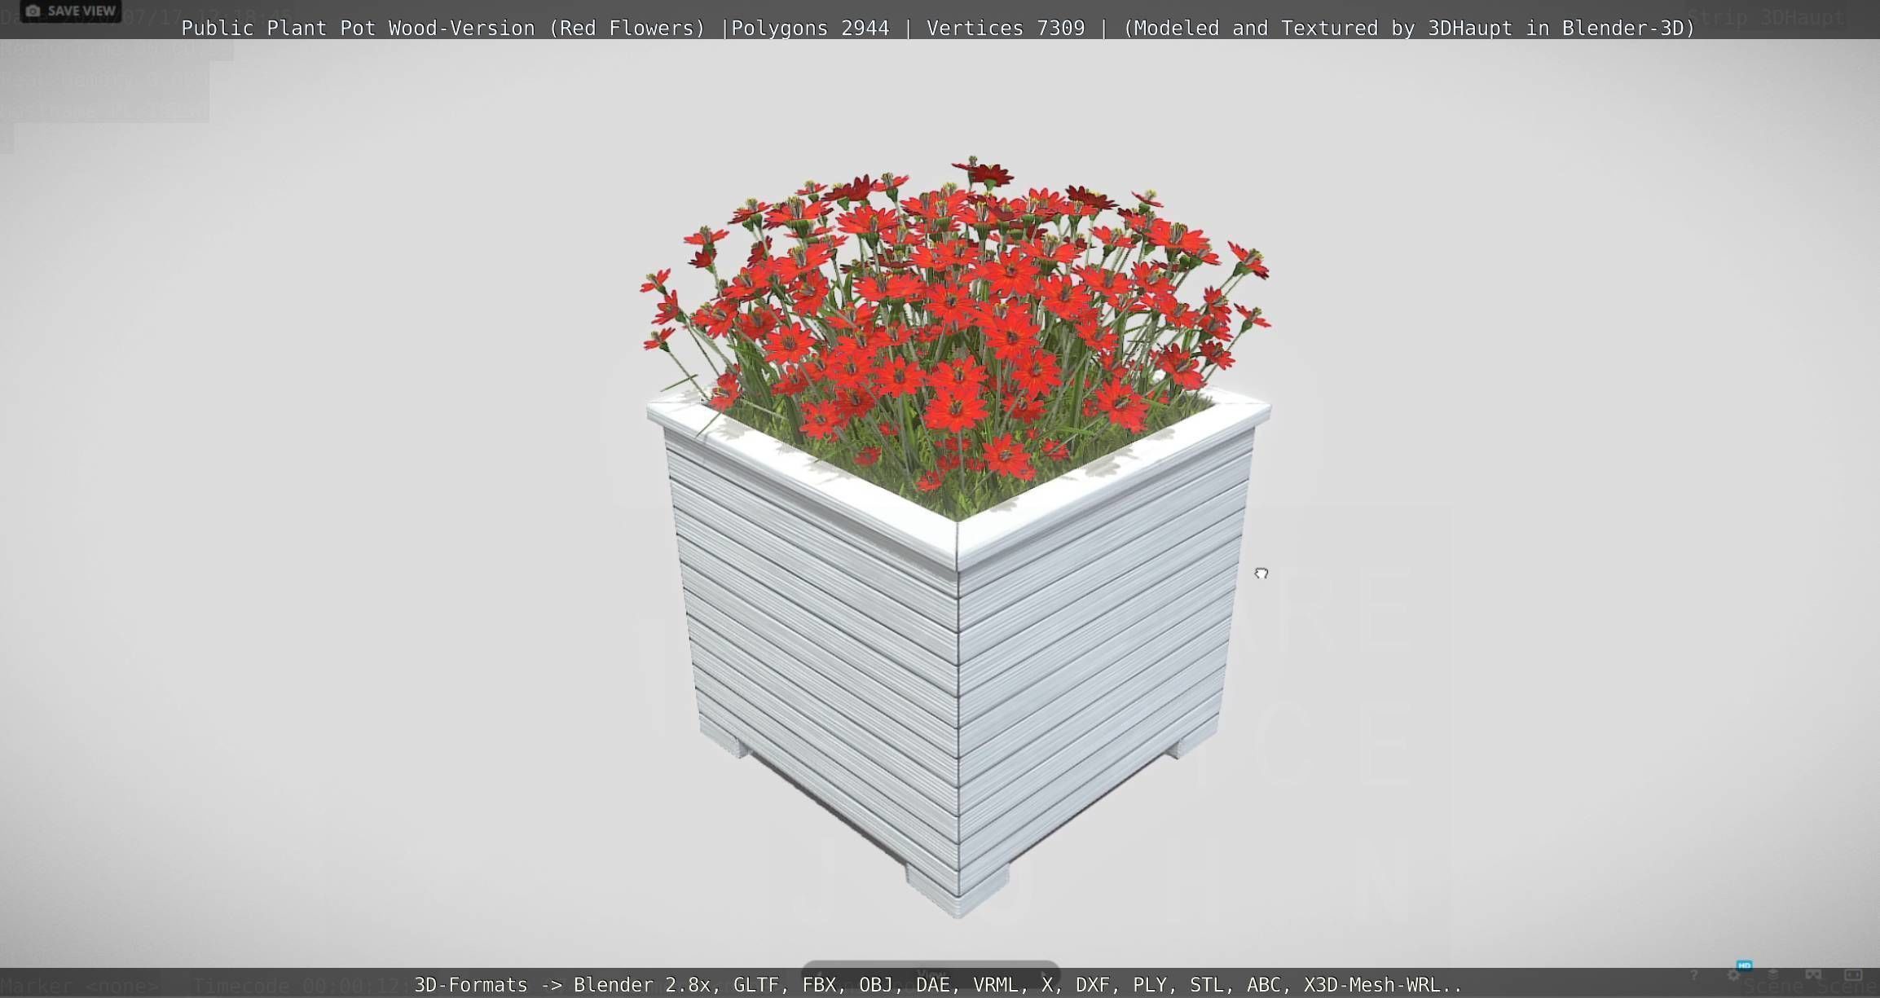This screenshot has width=1880, height=998.
Task: Toggle the HD quality badge
Action: [x=1745, y=965]
